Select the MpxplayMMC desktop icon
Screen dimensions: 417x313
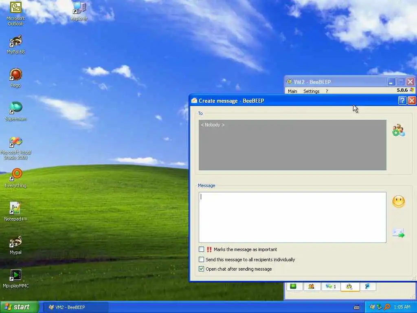16,279
